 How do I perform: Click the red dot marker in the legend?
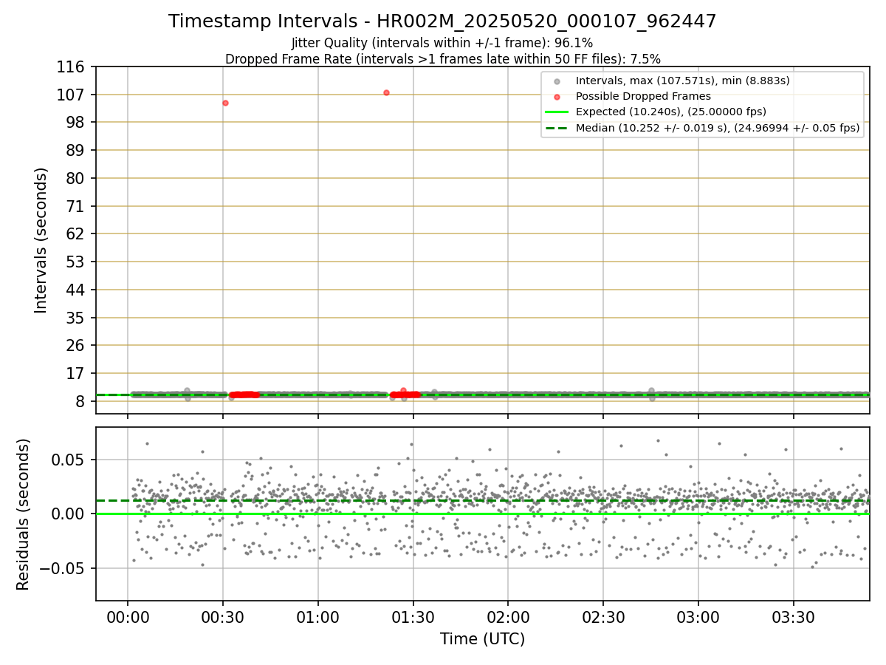[x=557, y=97]
